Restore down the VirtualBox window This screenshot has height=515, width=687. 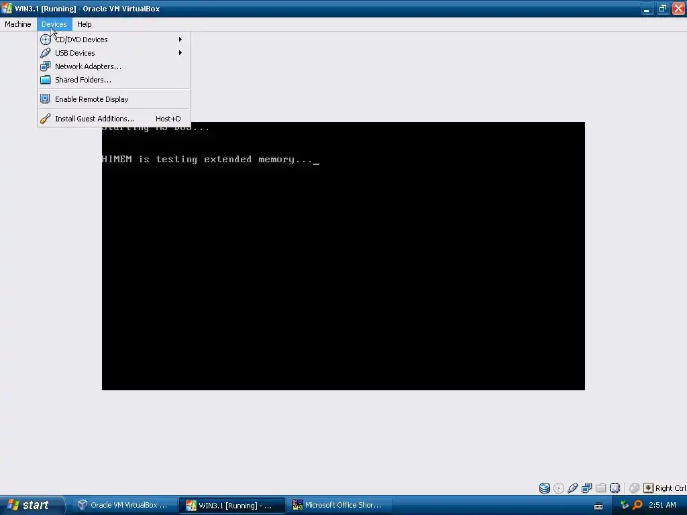pos(663,8)
